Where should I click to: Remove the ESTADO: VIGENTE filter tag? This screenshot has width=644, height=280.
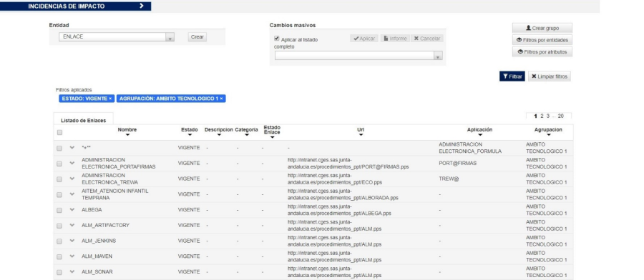coord(110,99)
